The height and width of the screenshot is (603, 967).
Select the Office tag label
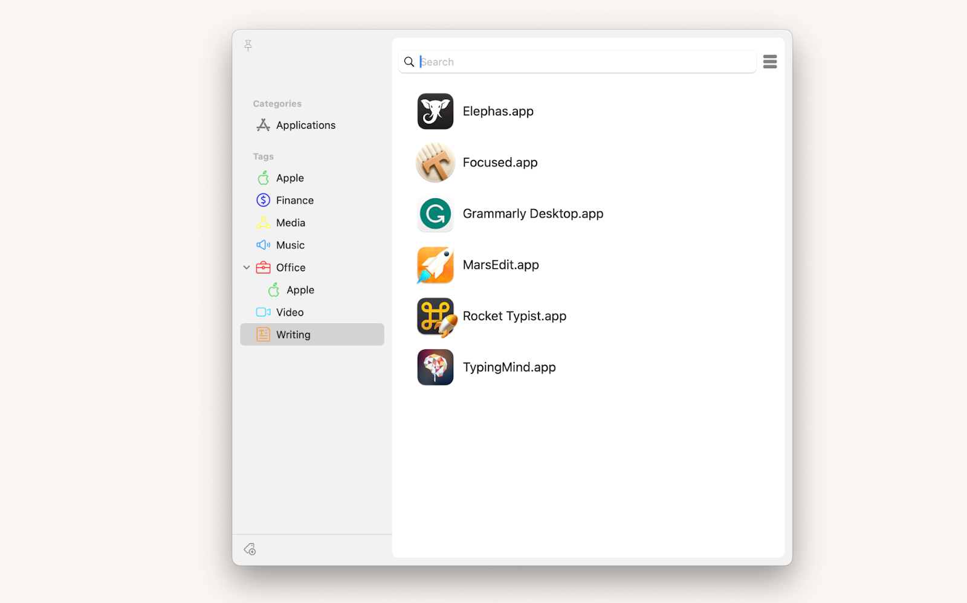tap(291, 267)
